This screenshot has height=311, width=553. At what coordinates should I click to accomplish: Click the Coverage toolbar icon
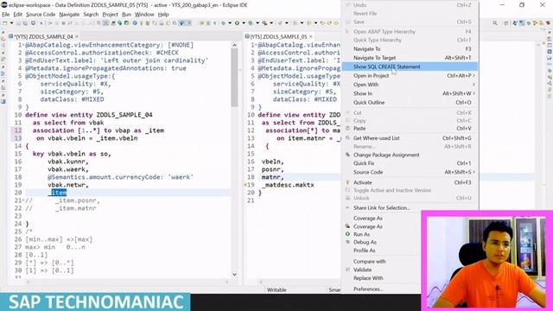point(251,23)
